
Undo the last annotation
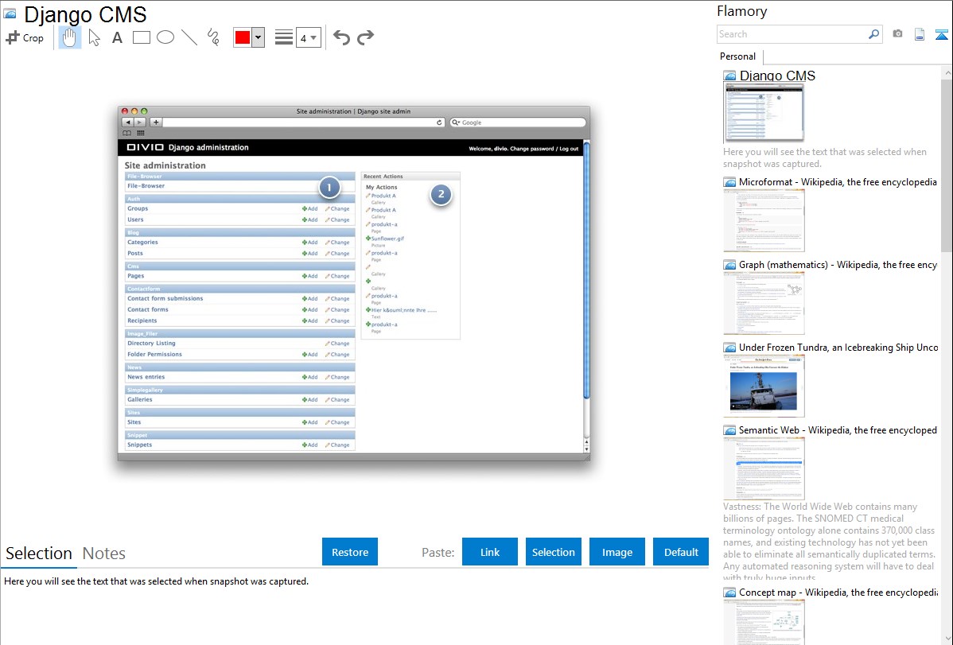tap(341, 37)
